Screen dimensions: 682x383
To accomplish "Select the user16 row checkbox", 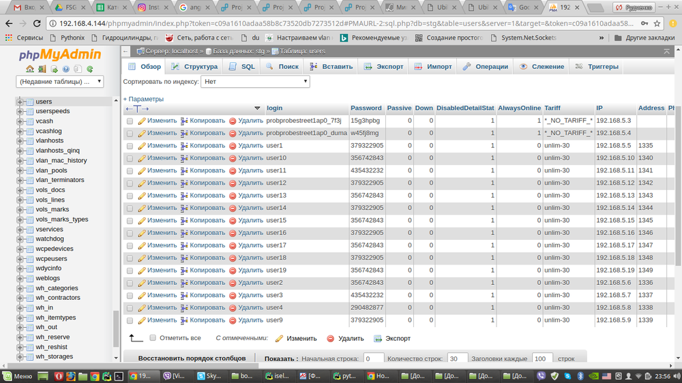I will (x=130, y=234).
